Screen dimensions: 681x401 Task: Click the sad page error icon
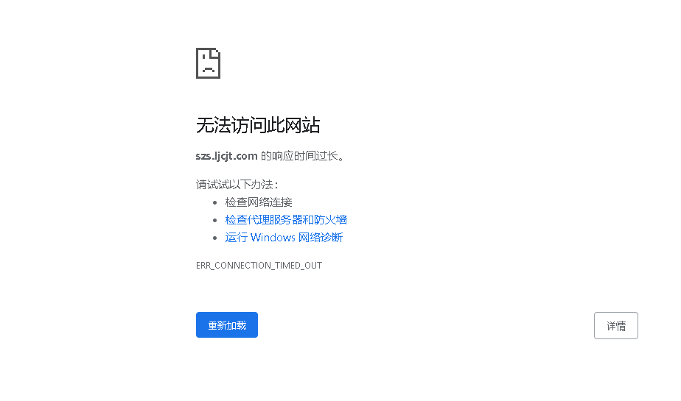tap(208, 63)
